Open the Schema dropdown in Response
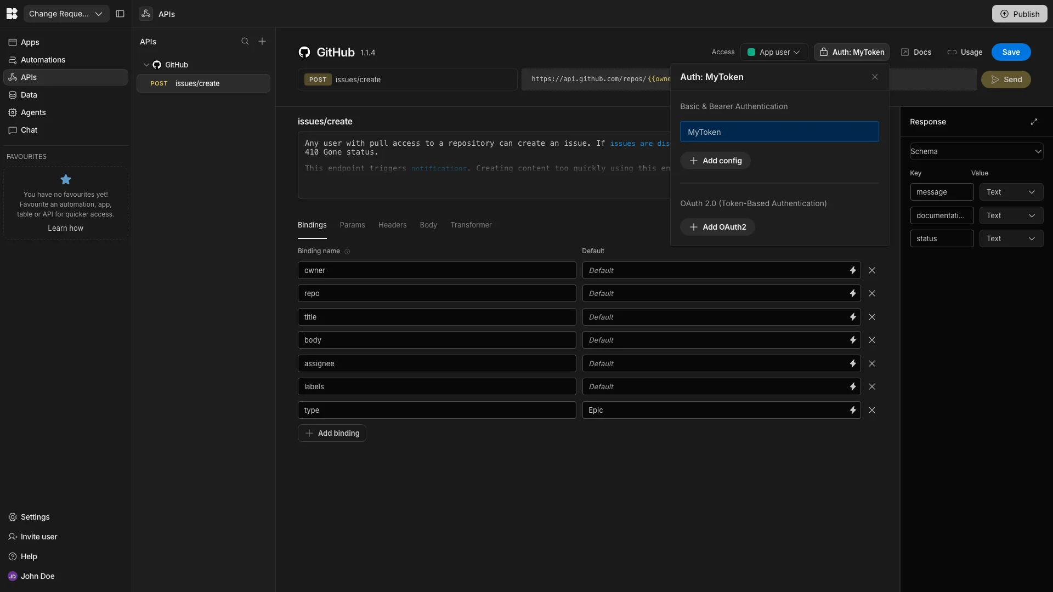 point(976,151)
